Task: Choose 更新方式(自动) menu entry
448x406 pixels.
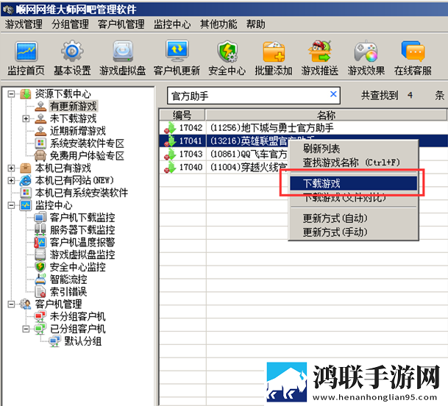Action: coord(353,218)
